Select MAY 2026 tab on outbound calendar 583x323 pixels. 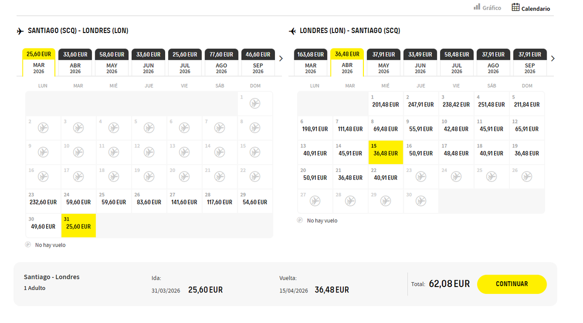tap(111, 62)
